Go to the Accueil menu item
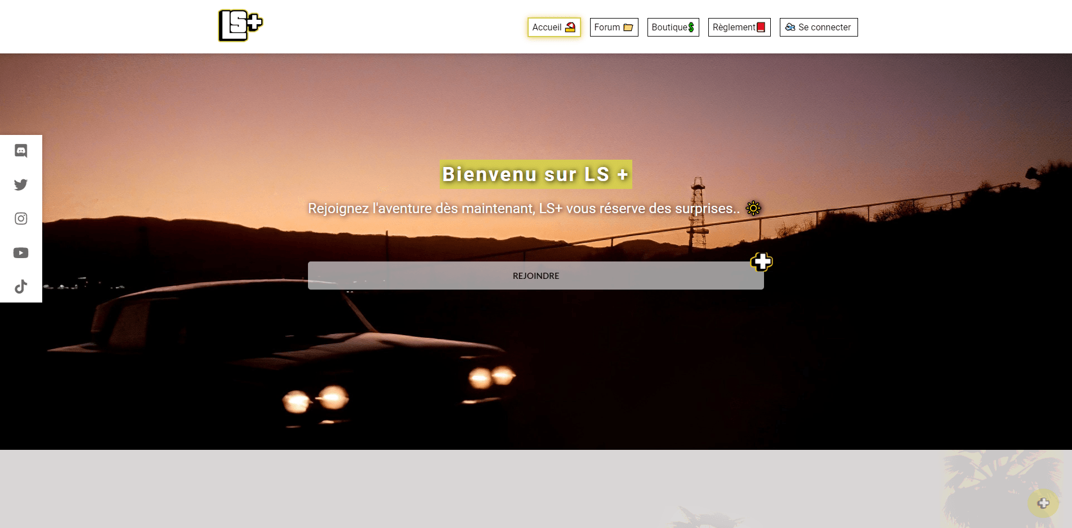 (554, 27)
